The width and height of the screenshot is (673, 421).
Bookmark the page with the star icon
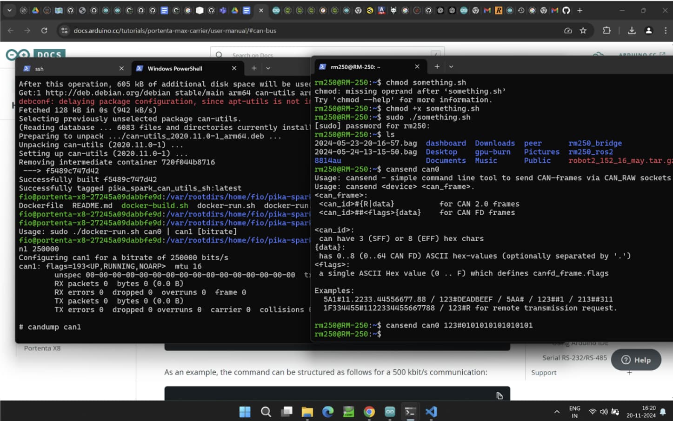pyautogui.click(x=583, y=31)
